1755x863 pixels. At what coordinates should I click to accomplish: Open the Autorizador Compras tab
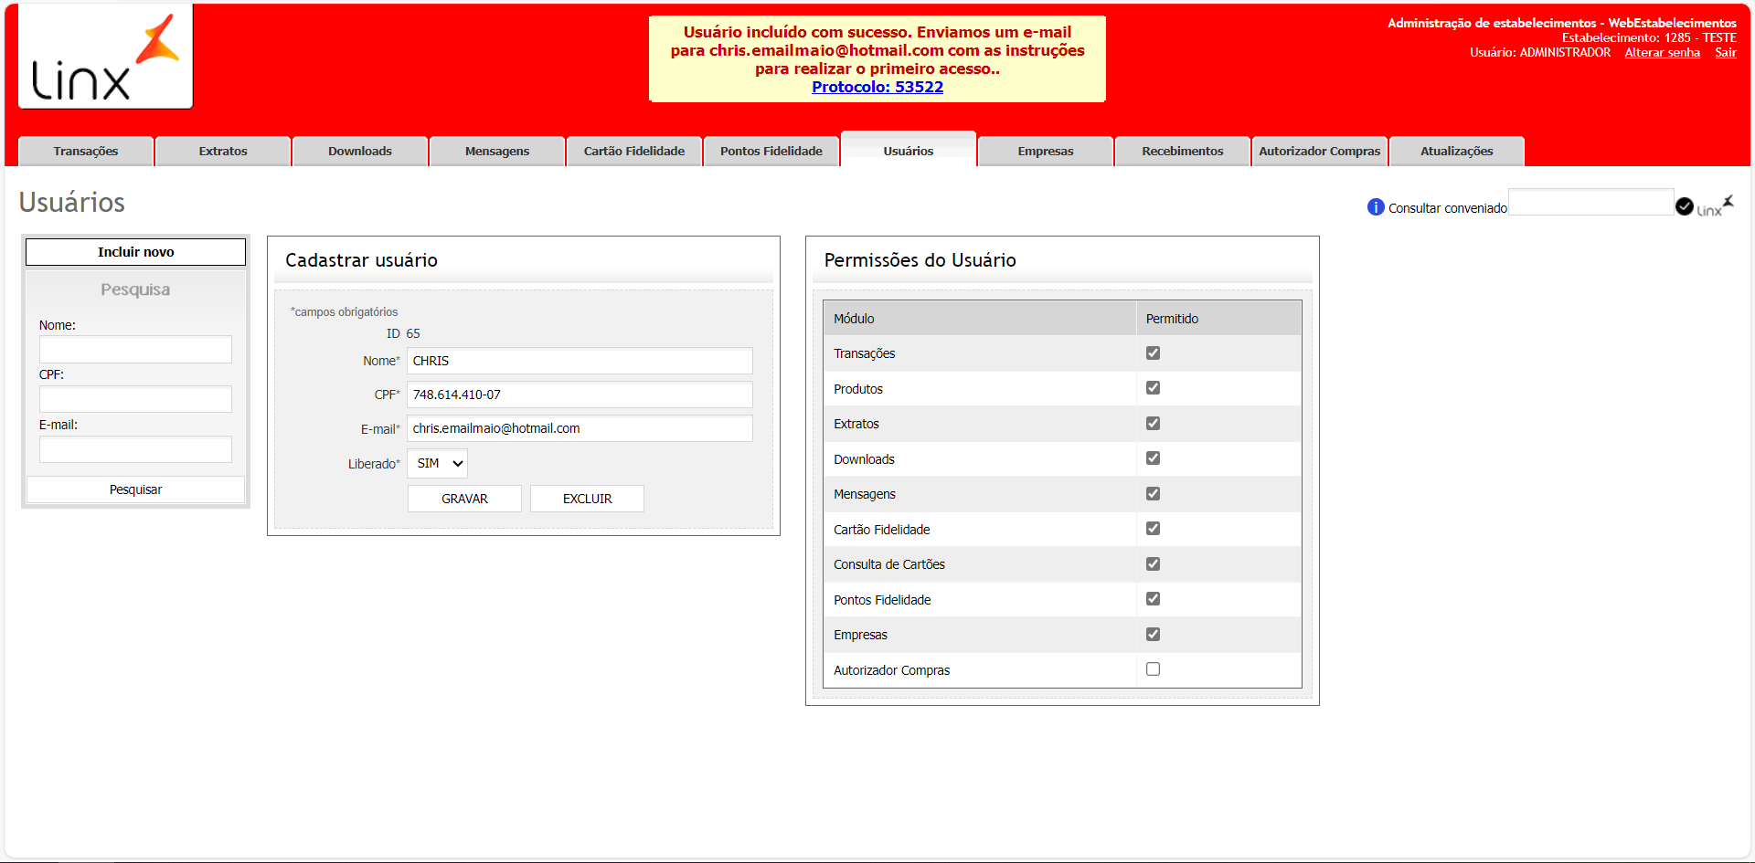[1320, 151]
